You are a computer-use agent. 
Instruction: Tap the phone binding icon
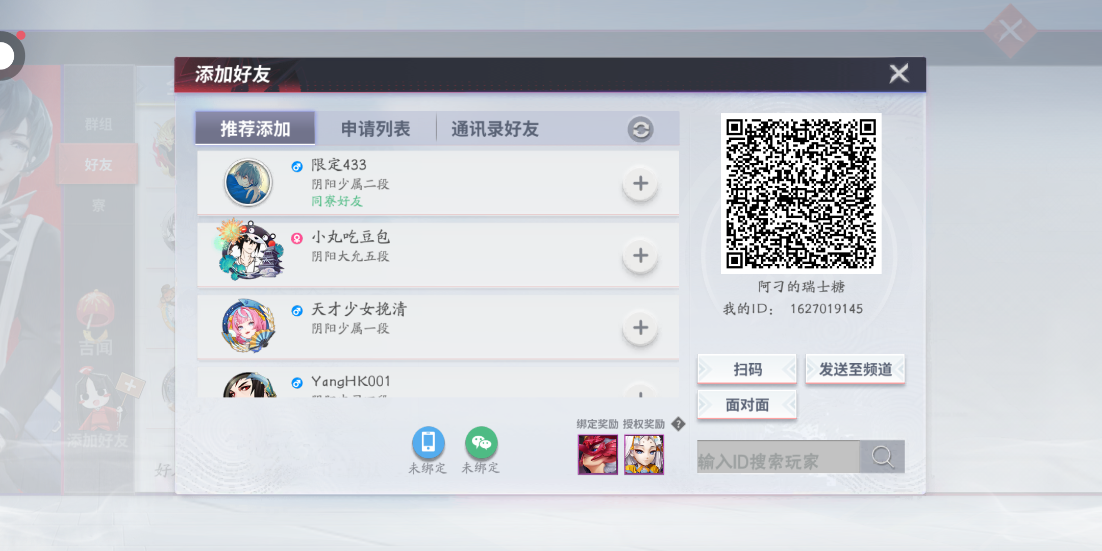coord(428,442)
